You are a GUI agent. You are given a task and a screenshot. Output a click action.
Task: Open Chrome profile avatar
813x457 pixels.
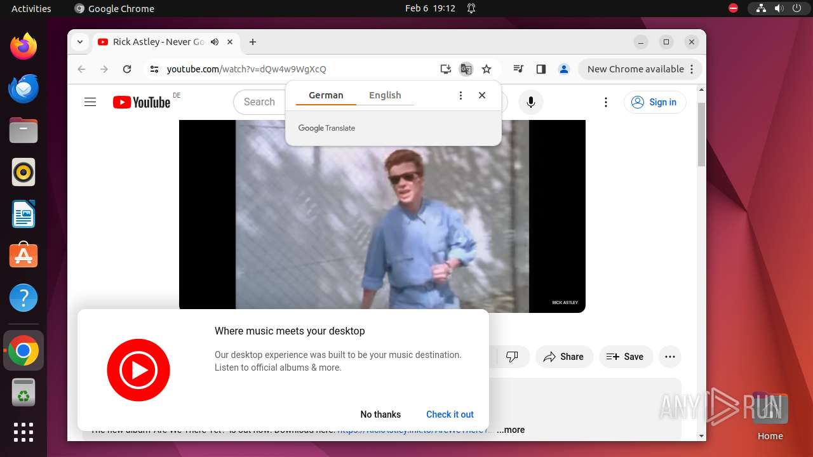point(563,69)
